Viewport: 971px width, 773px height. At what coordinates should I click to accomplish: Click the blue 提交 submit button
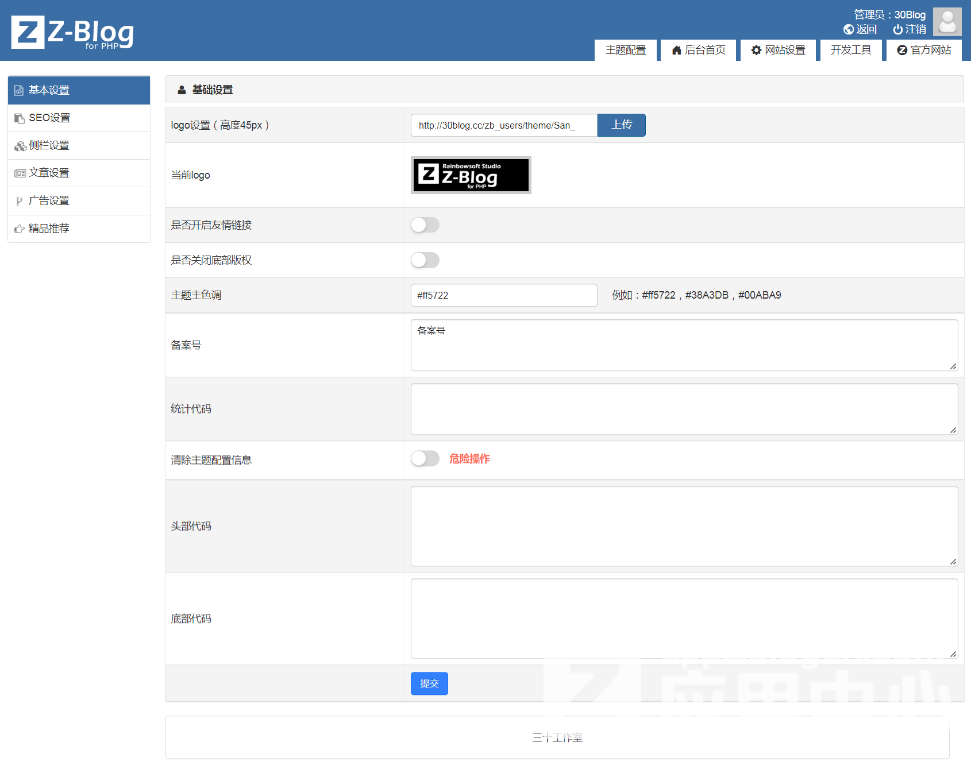429,683
